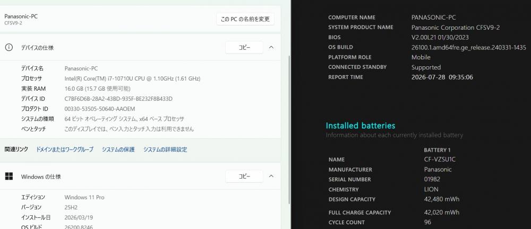Click the SYSTEM PRODUCT NAME label
This screenshot has height=229, width=531.
361,27
